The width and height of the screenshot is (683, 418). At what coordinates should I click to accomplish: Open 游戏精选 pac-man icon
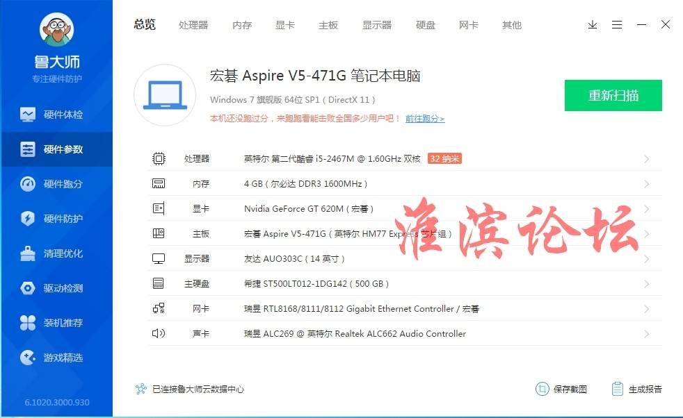click(27, 358)
